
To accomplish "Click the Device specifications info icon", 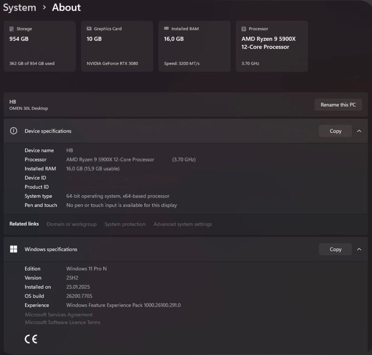I will pos(14,131).
